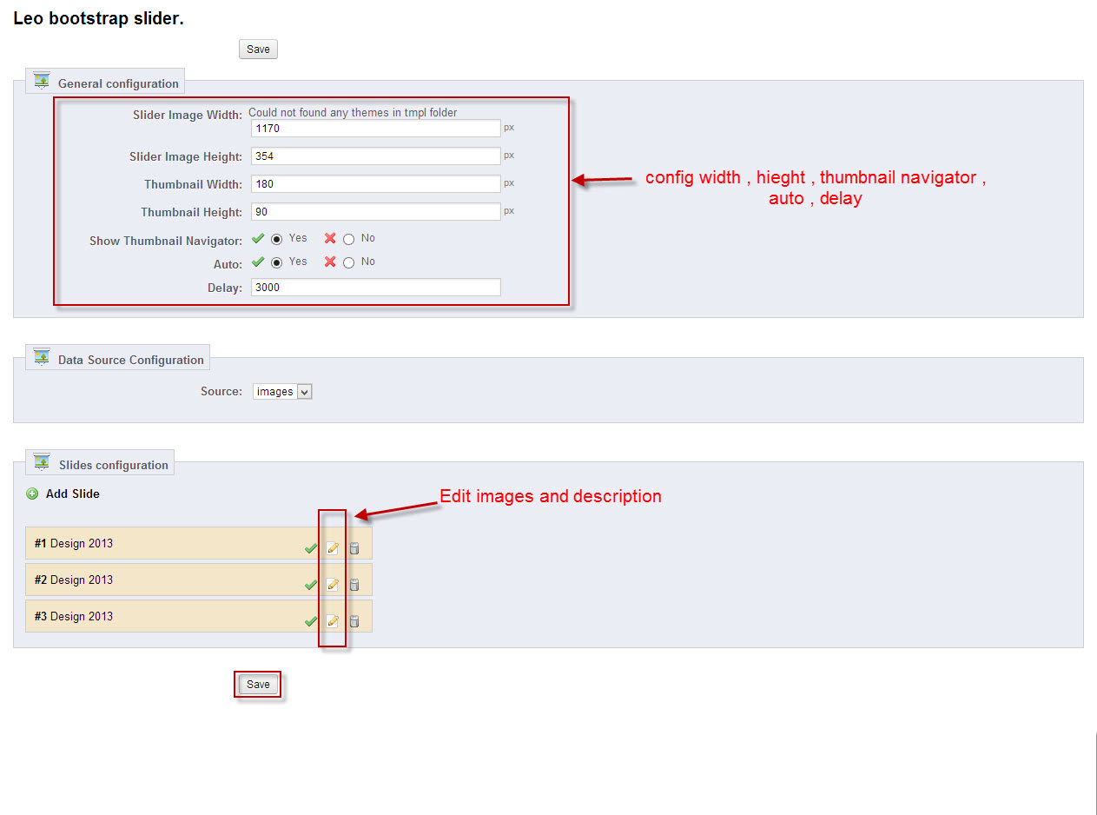Edit slide #1 Design 2013 with pencil icon
This screenshot has width=1097, height=815.
point(332,548)
